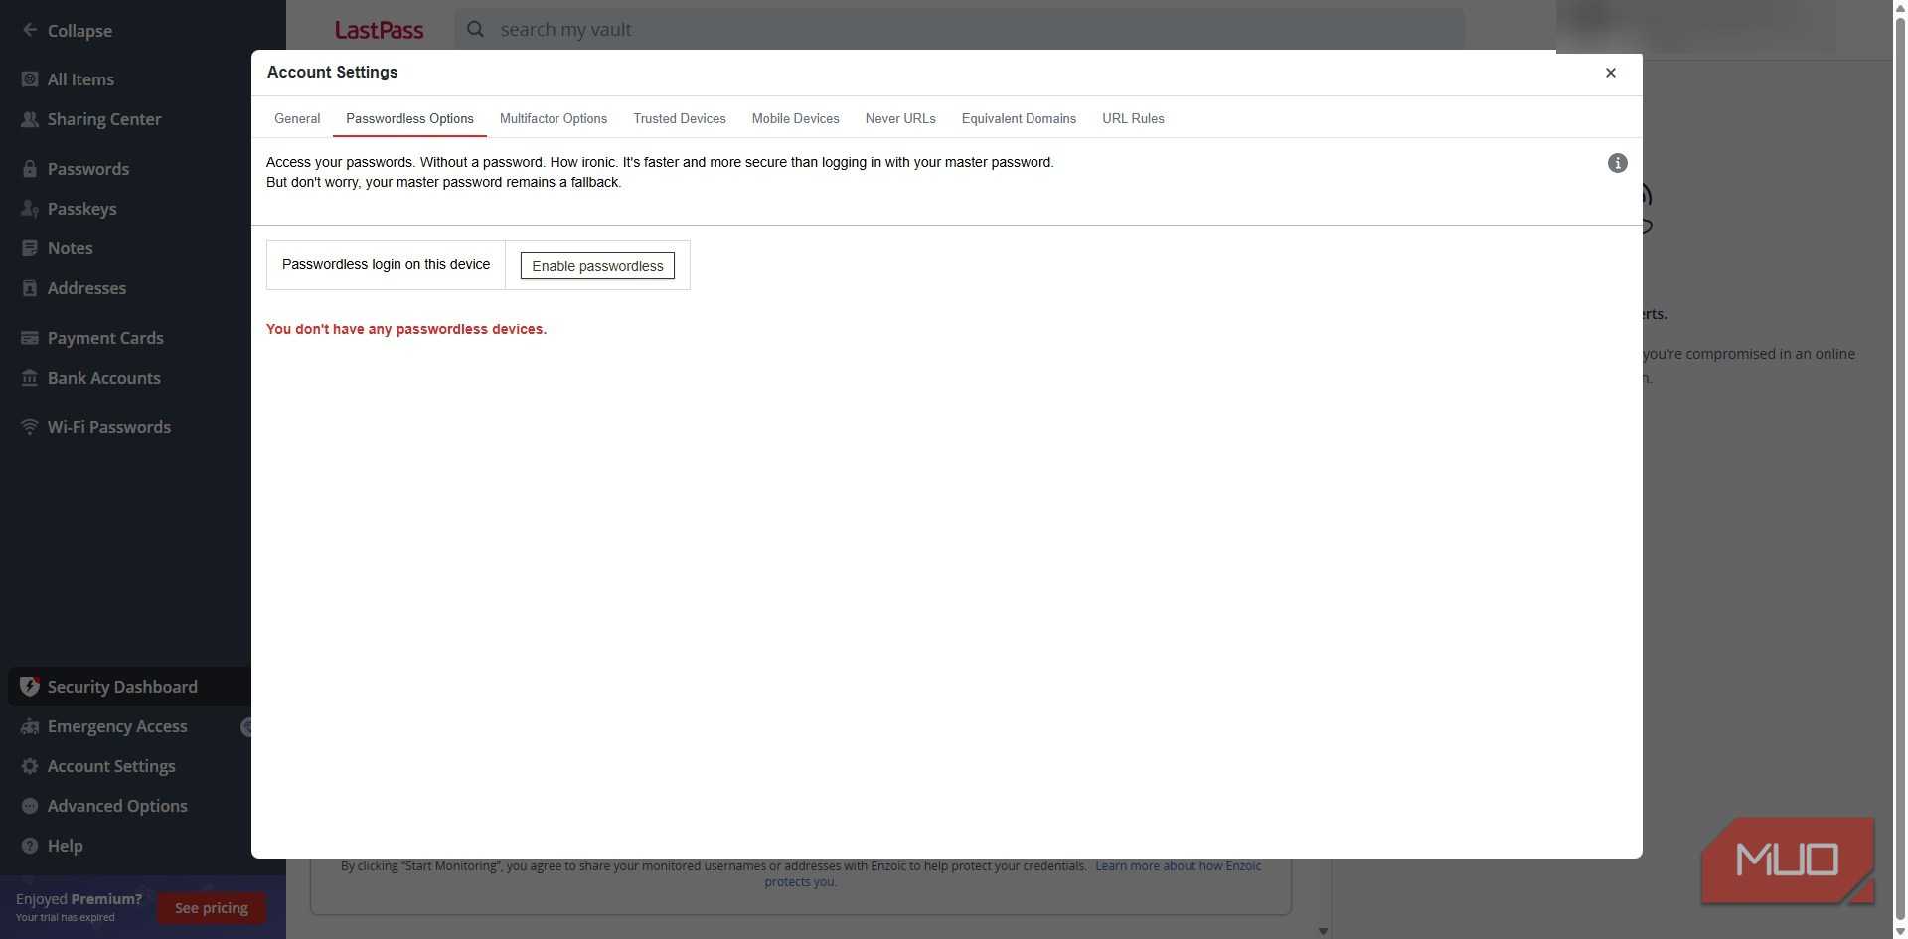The image size is (1908, 939).
Task: Click the "You don't have any passwordless devices" message
Action: [x=406, y=329]
